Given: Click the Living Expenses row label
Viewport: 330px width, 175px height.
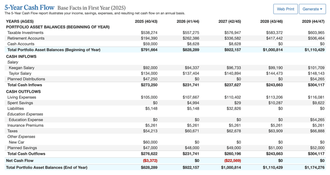Looking at the screenshot, I should point(22,98).
